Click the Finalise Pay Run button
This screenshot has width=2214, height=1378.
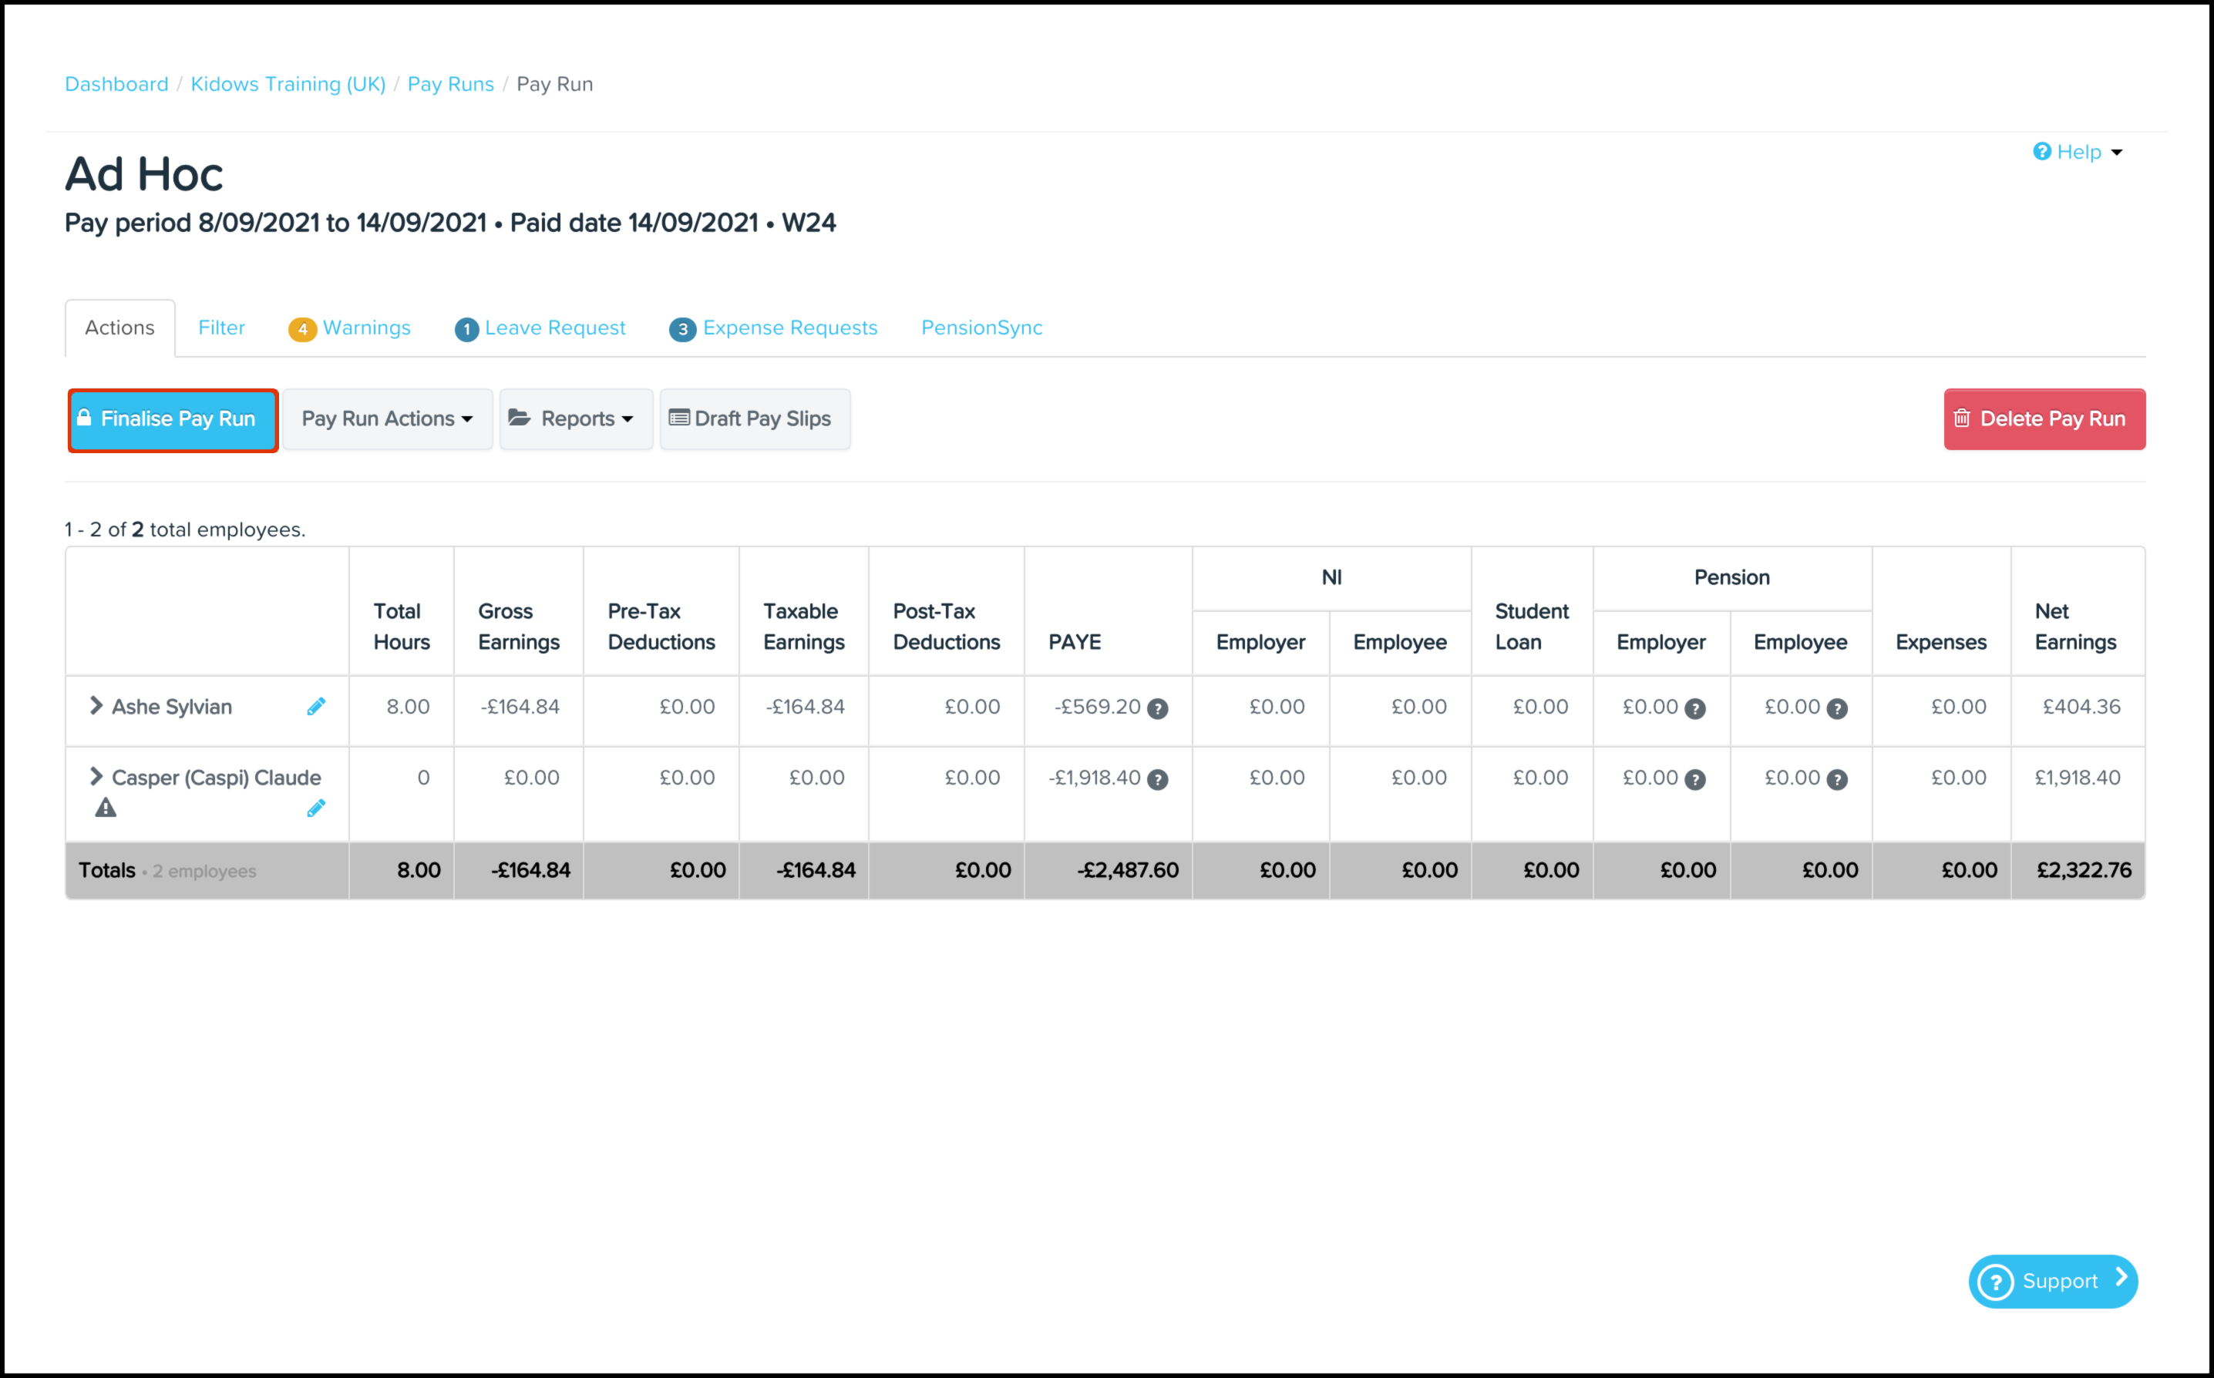[x=172, y=419]
